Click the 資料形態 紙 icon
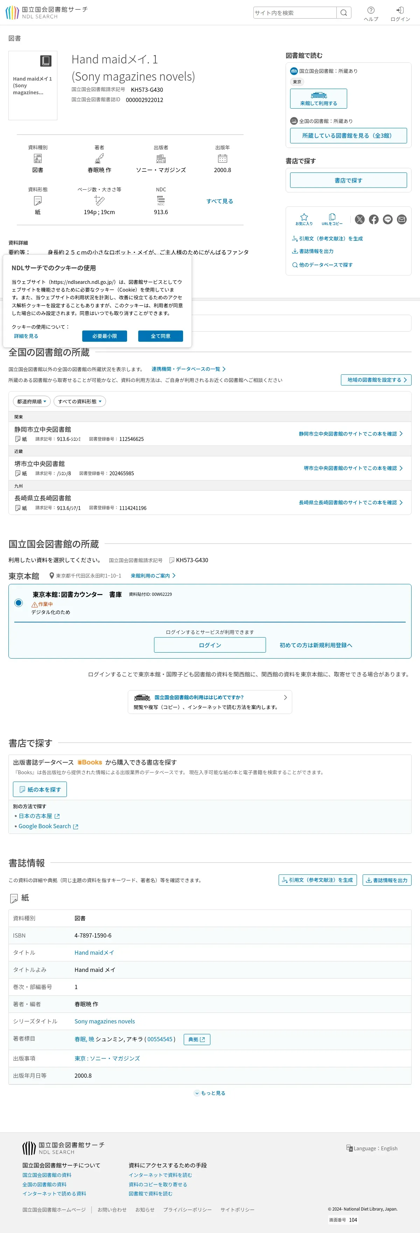This screenshot has width=420, height=1233. pos(38,200)
